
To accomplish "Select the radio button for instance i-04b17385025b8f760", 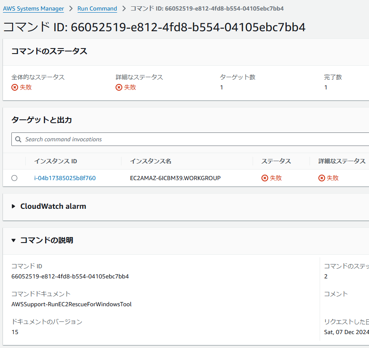I will point(14,178).
